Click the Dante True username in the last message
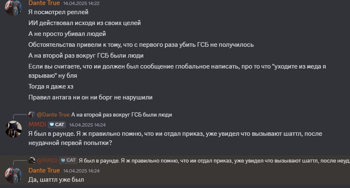350x188 pixels. pyautogui.click(x=44, y=170)
